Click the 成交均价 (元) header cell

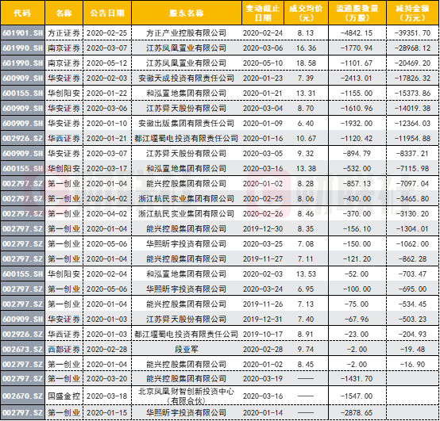[306, 13]
